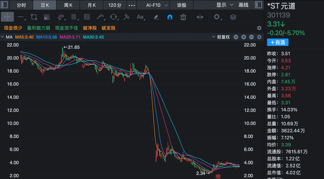
Task: Select the rectangle shape drawing tool
Action: (34, 17)
